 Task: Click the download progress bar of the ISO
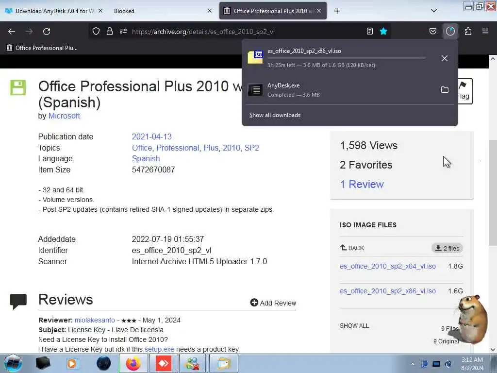coord(347,58)
